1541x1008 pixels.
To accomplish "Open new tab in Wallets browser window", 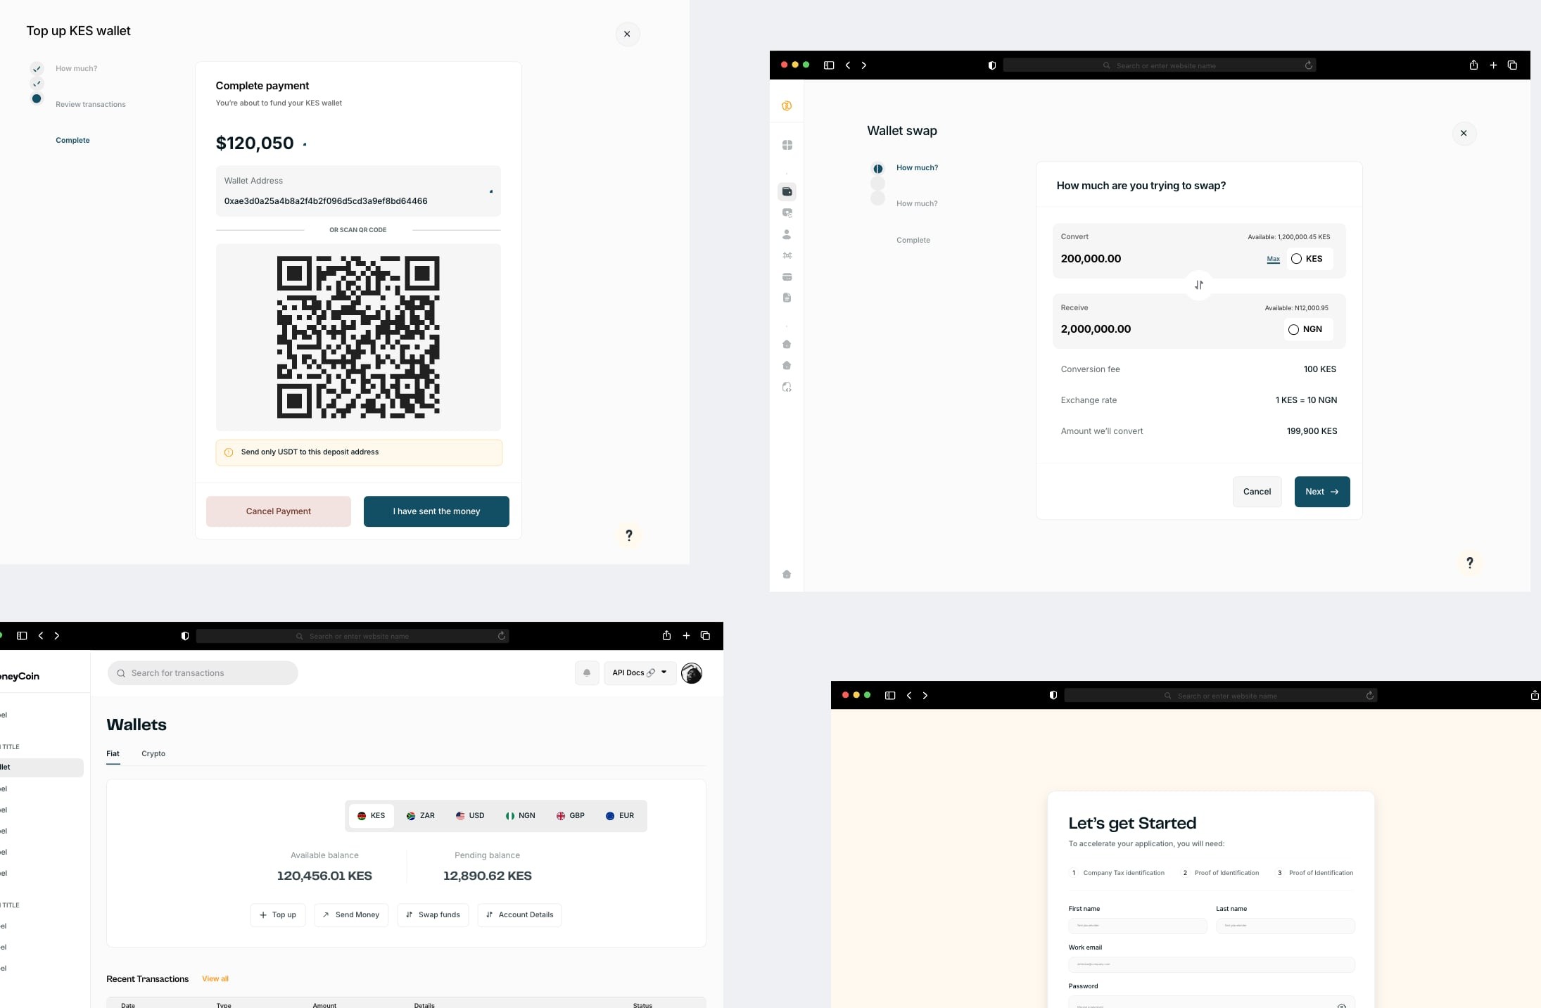I will coord(686,636).
